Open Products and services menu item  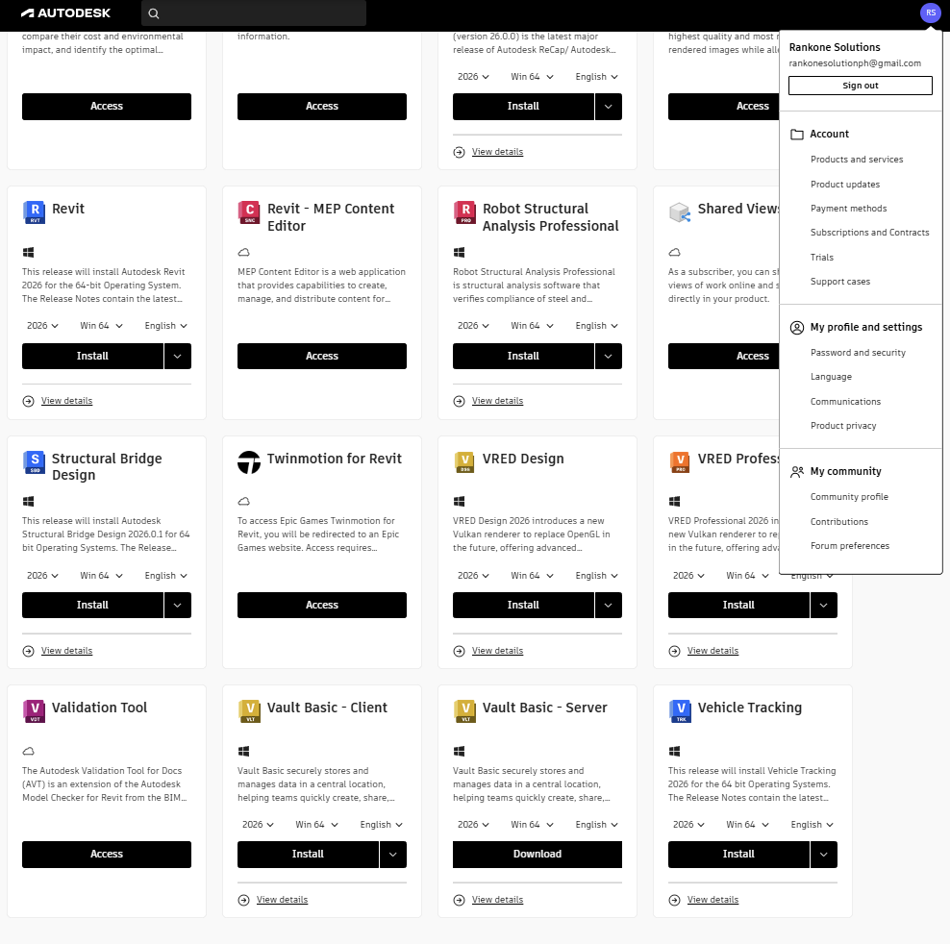pos(857,160)
